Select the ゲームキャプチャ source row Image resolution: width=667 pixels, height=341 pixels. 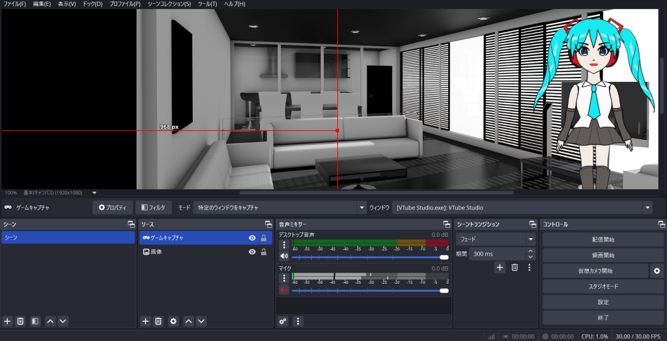[206, 238]
